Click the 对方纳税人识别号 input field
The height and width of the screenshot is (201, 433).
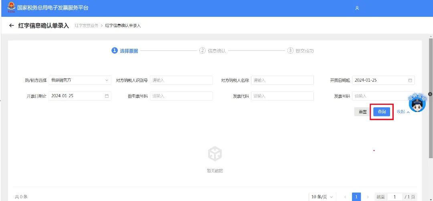tap(181, 80)
